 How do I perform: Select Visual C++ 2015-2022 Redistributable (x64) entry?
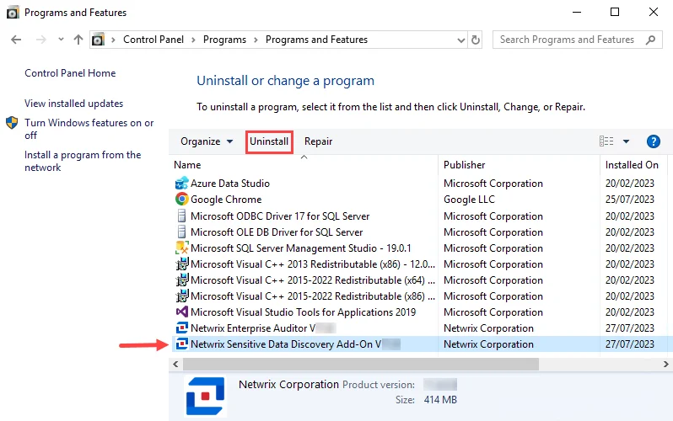point(312,280)
